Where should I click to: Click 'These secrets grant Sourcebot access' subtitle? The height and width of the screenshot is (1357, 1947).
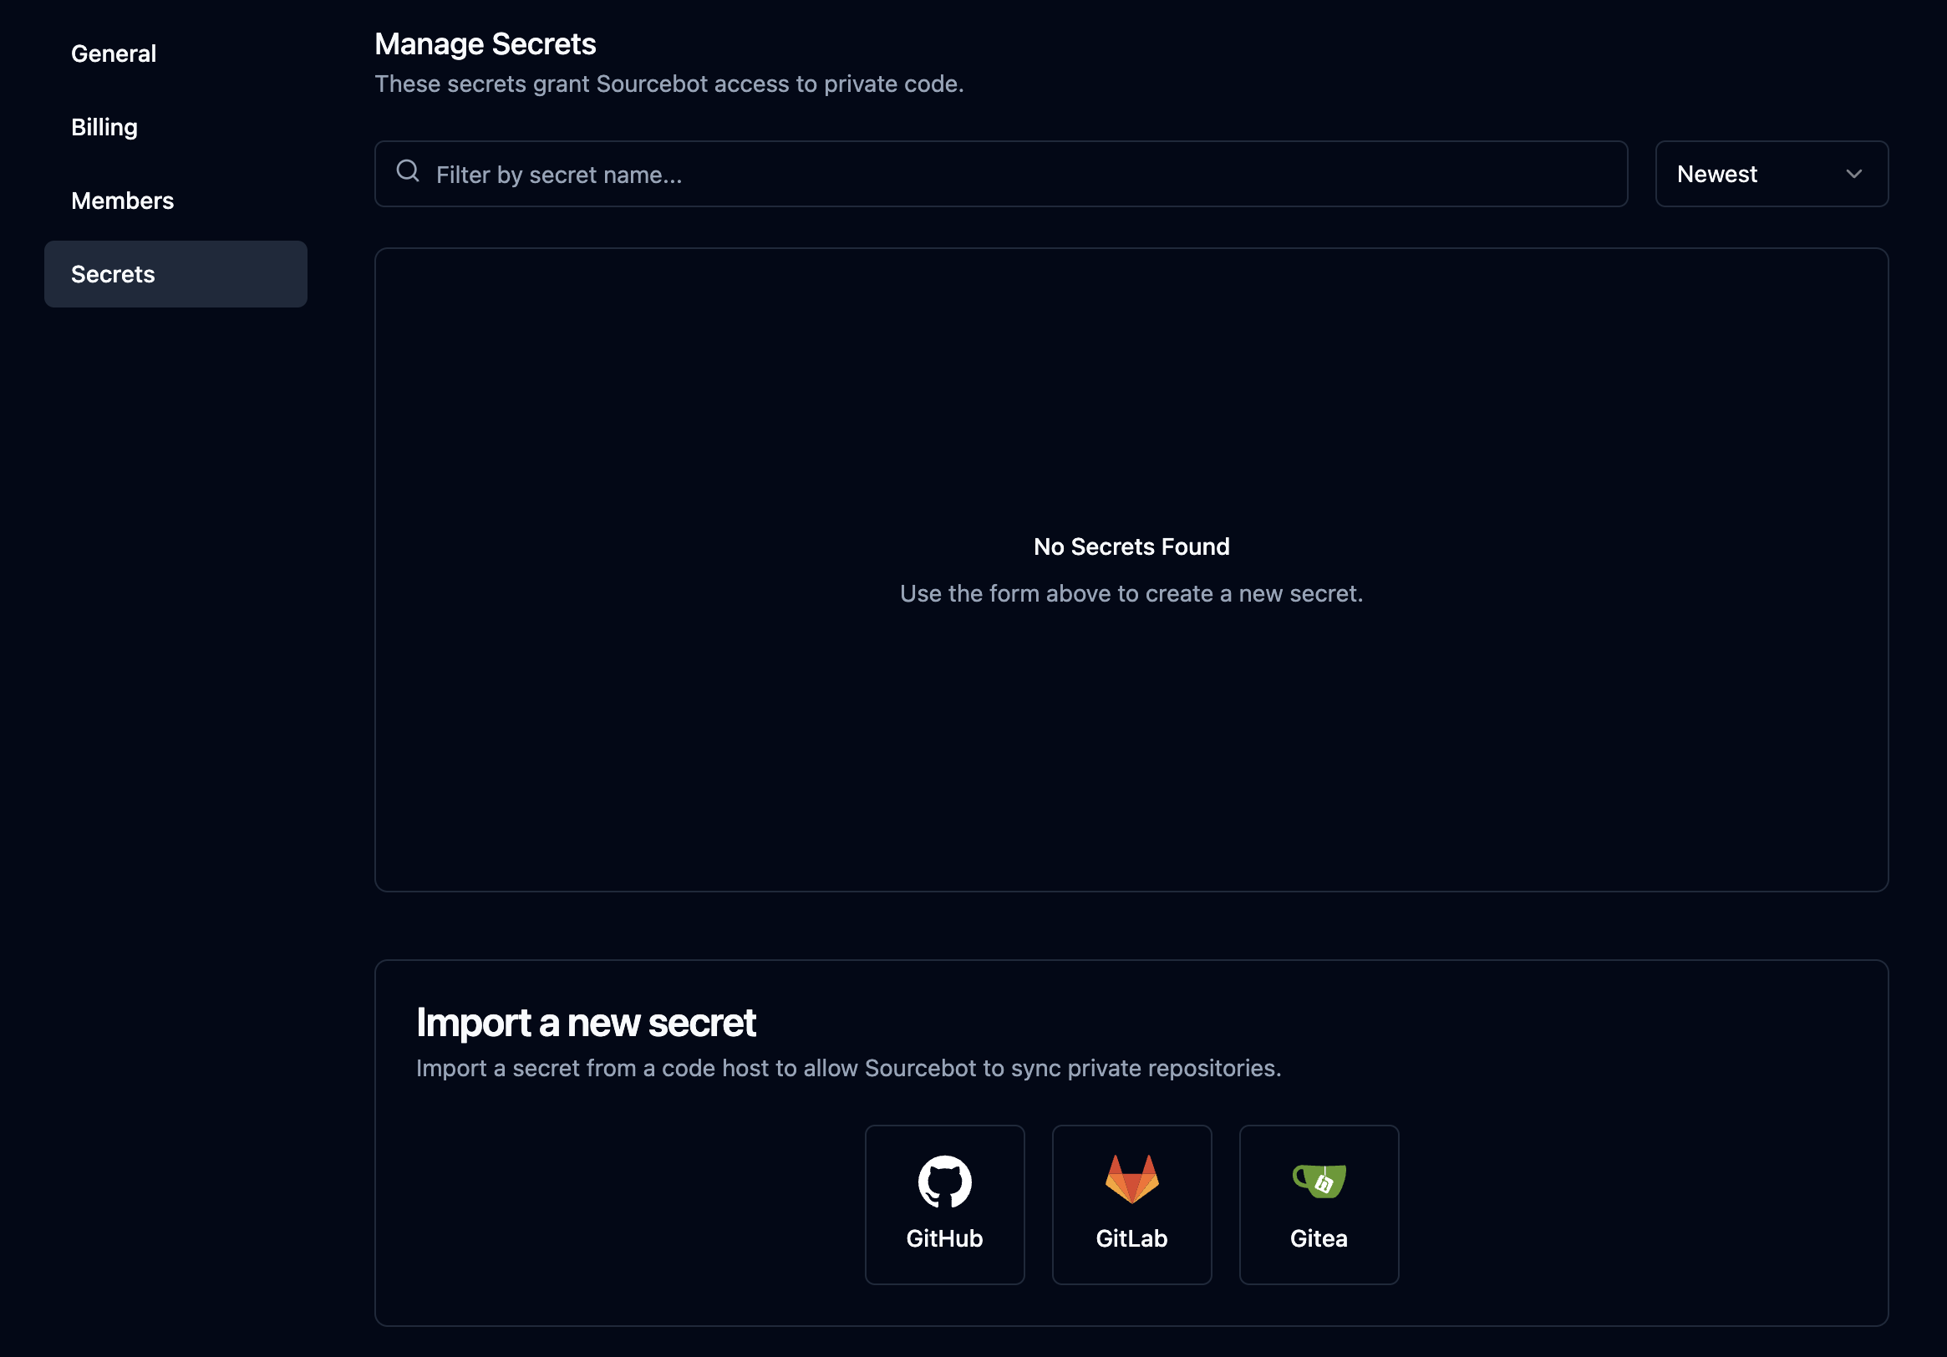tap(669, 84)
